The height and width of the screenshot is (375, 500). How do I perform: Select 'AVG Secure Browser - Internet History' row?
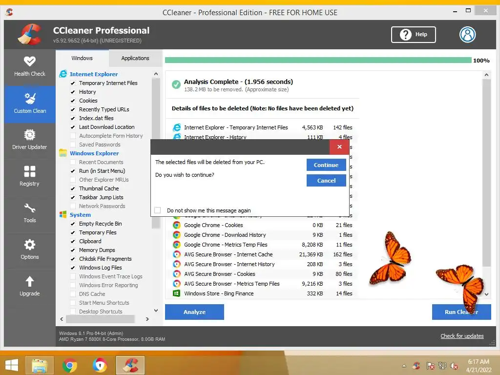point(262,264)
